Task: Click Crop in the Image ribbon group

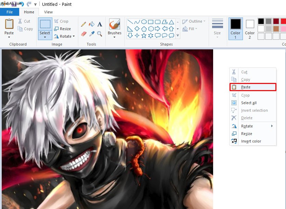Action: tap(61, 21)
